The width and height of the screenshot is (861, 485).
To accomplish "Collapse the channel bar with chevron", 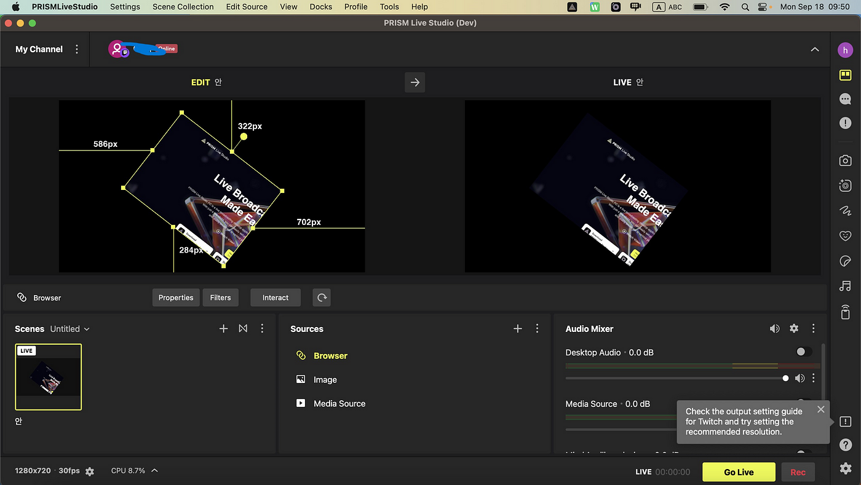I will point(815,49).
